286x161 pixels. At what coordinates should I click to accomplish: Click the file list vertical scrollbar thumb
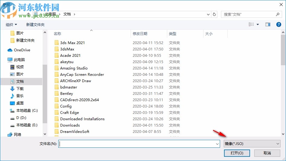click(x=283, y=50)
